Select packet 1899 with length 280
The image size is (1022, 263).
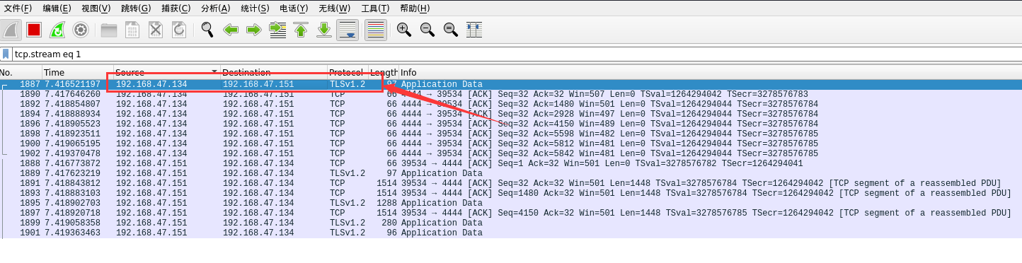point(511,223)
